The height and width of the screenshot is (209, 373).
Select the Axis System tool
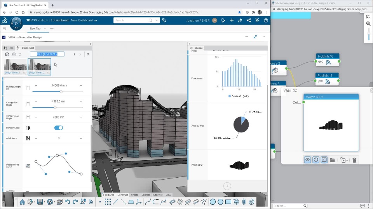pyautogui.click(x=139, y=202)
